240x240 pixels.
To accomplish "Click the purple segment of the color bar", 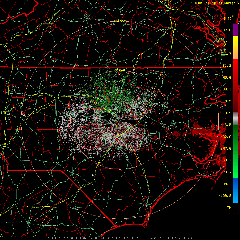I will click(235, 30).
